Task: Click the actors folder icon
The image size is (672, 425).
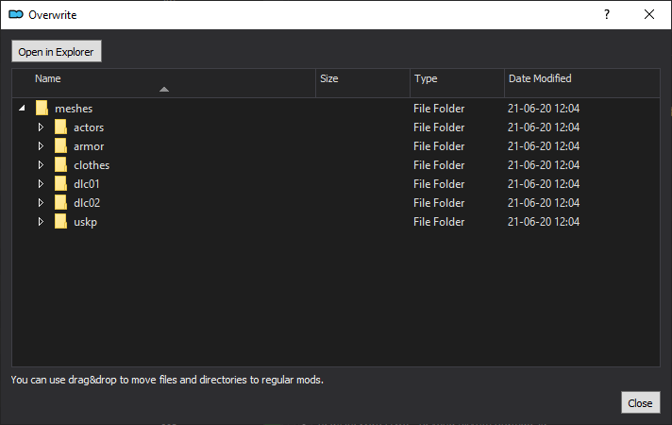Action: [x=60, y=127]
